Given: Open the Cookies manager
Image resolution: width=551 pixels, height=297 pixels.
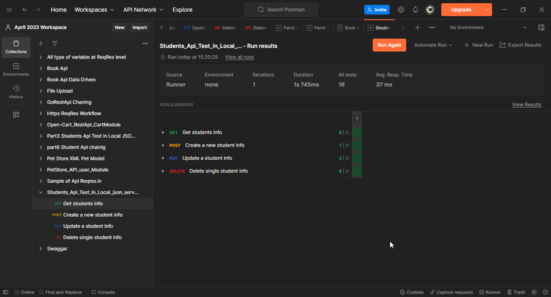Looking at the screenshot, I should pyautogui.click(x=411, y=292).
